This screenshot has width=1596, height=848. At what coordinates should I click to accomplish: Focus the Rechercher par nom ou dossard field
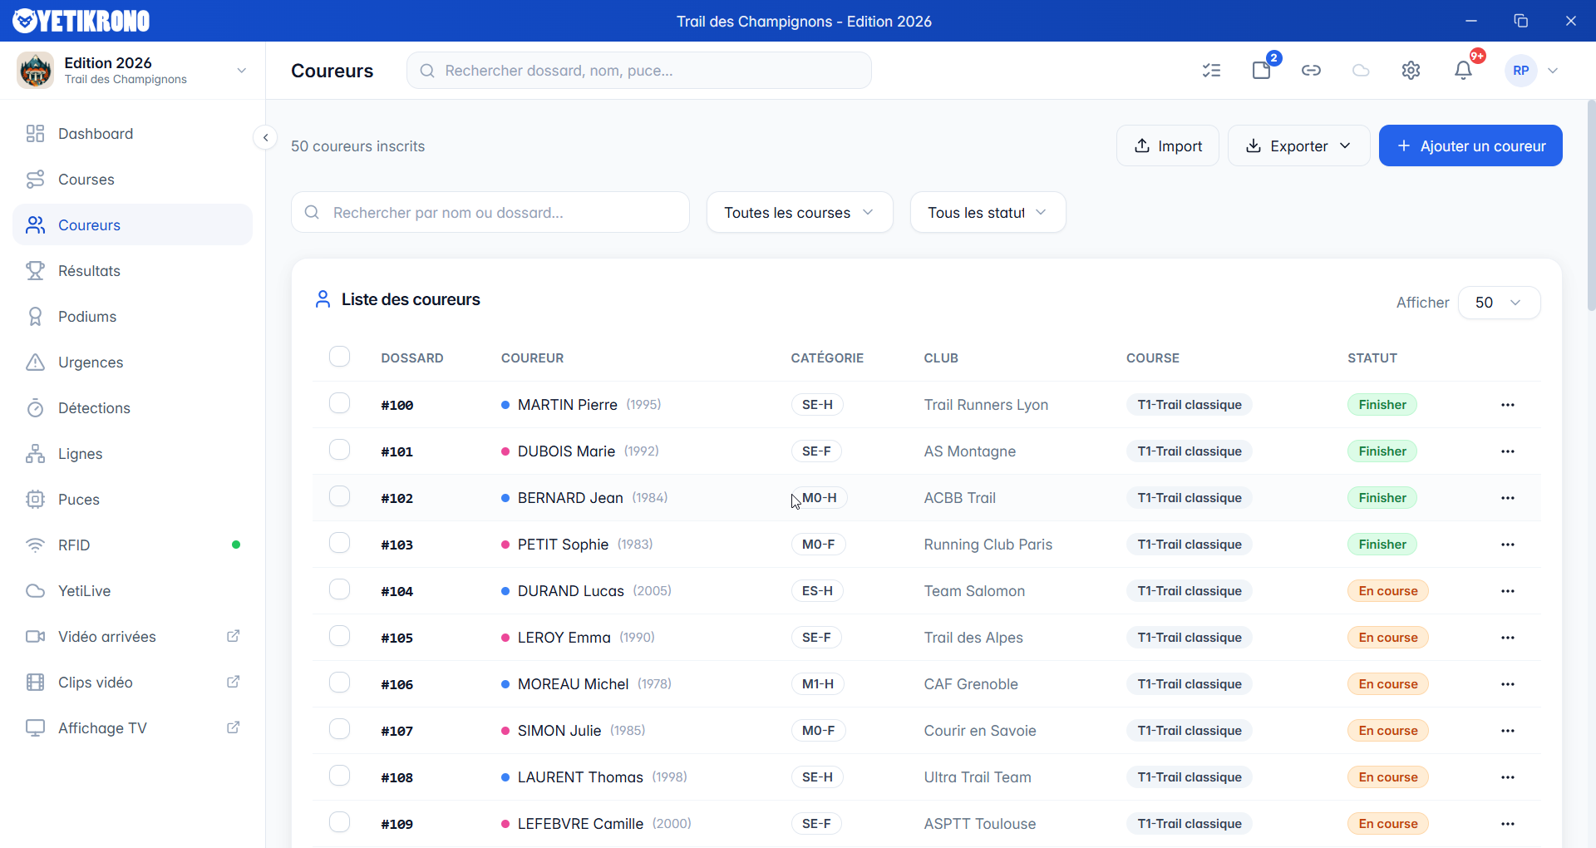[490, 213]
